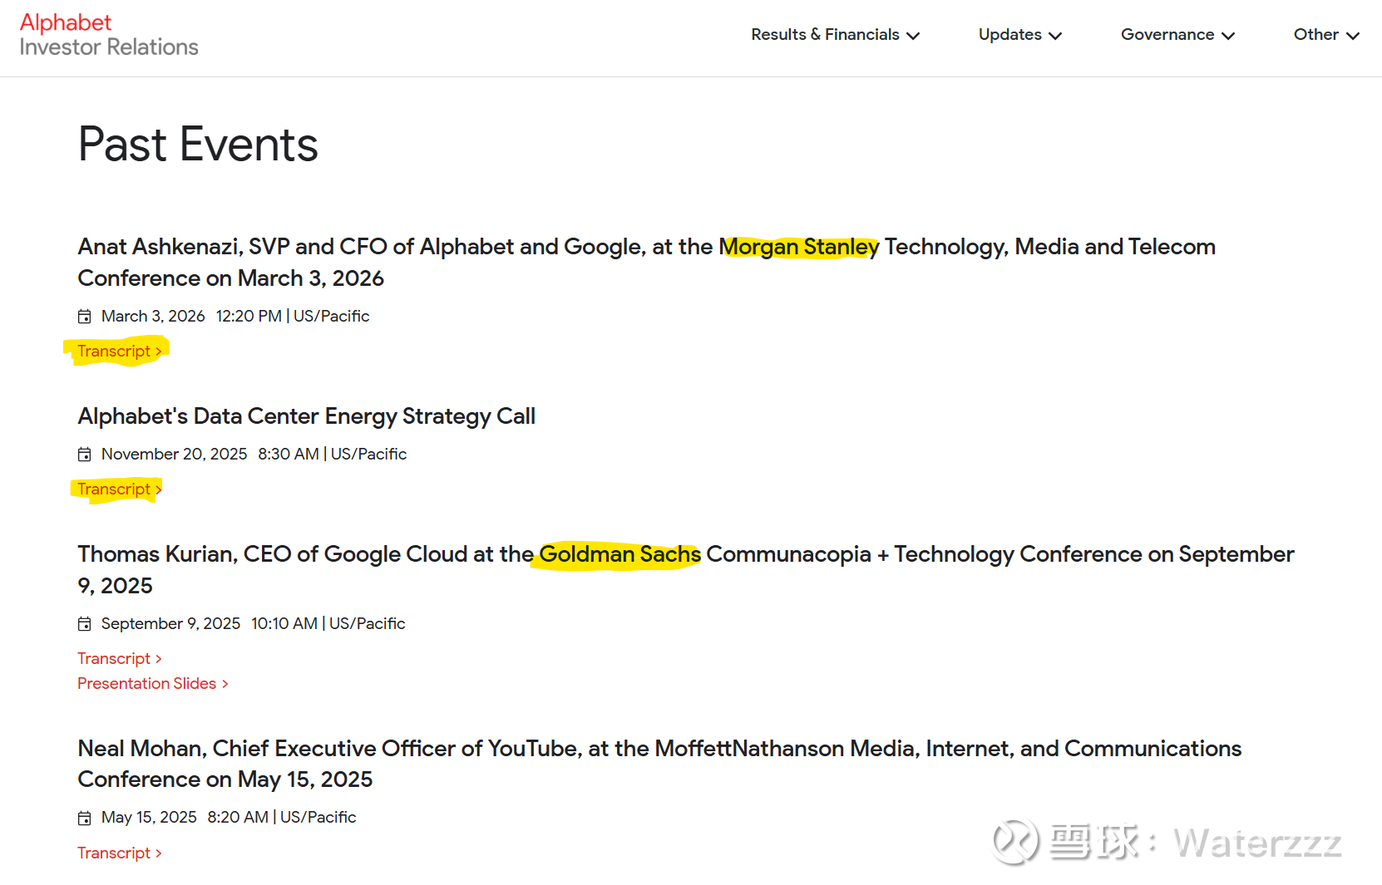Click calendar icon beside March 3, 2026
The height and width of the screenshot is (885, 1382).
pos(85,317)
